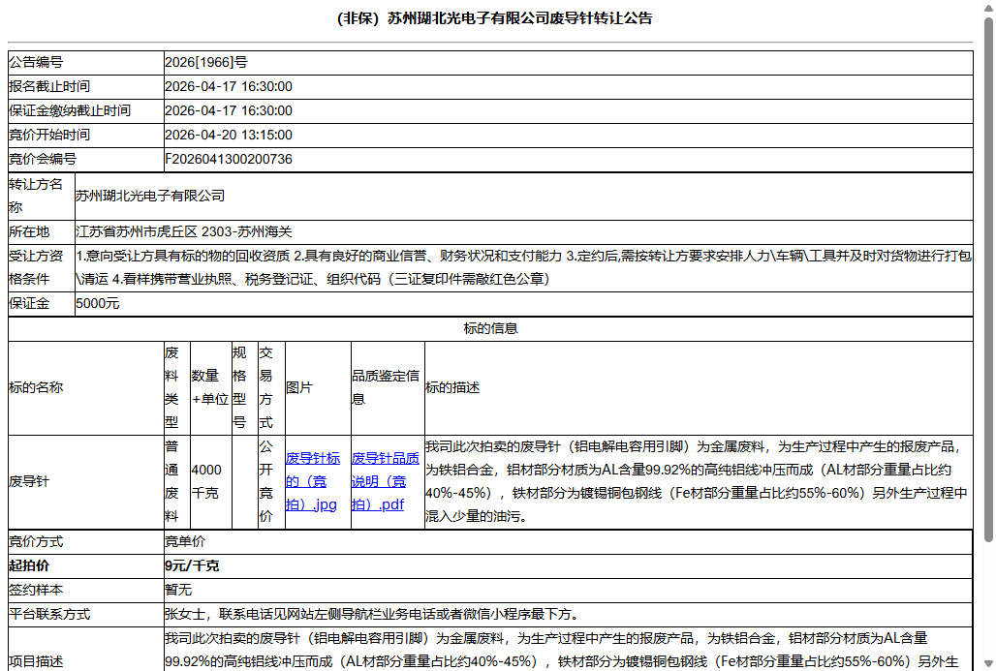Image resolution: width=996 pixels, height=671 pixels.
Task: Click the 项目描述 label
Action: pos(36,661)
